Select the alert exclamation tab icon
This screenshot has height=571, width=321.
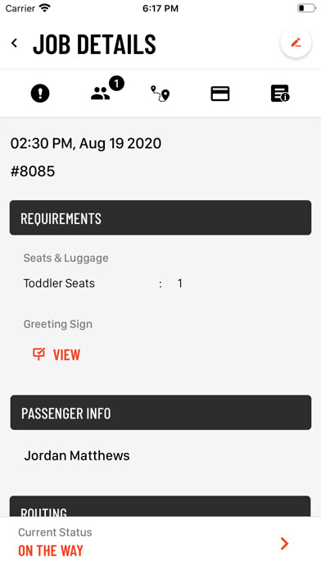point(40,94)
